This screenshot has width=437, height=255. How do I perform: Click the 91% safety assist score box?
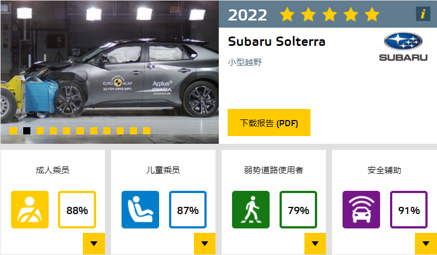pos(409,210)
